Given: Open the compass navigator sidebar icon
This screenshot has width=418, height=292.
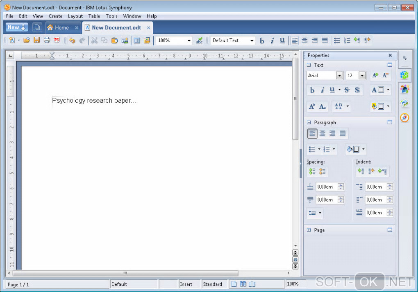Looking at the screenshot, I should (x=404, y=117).
